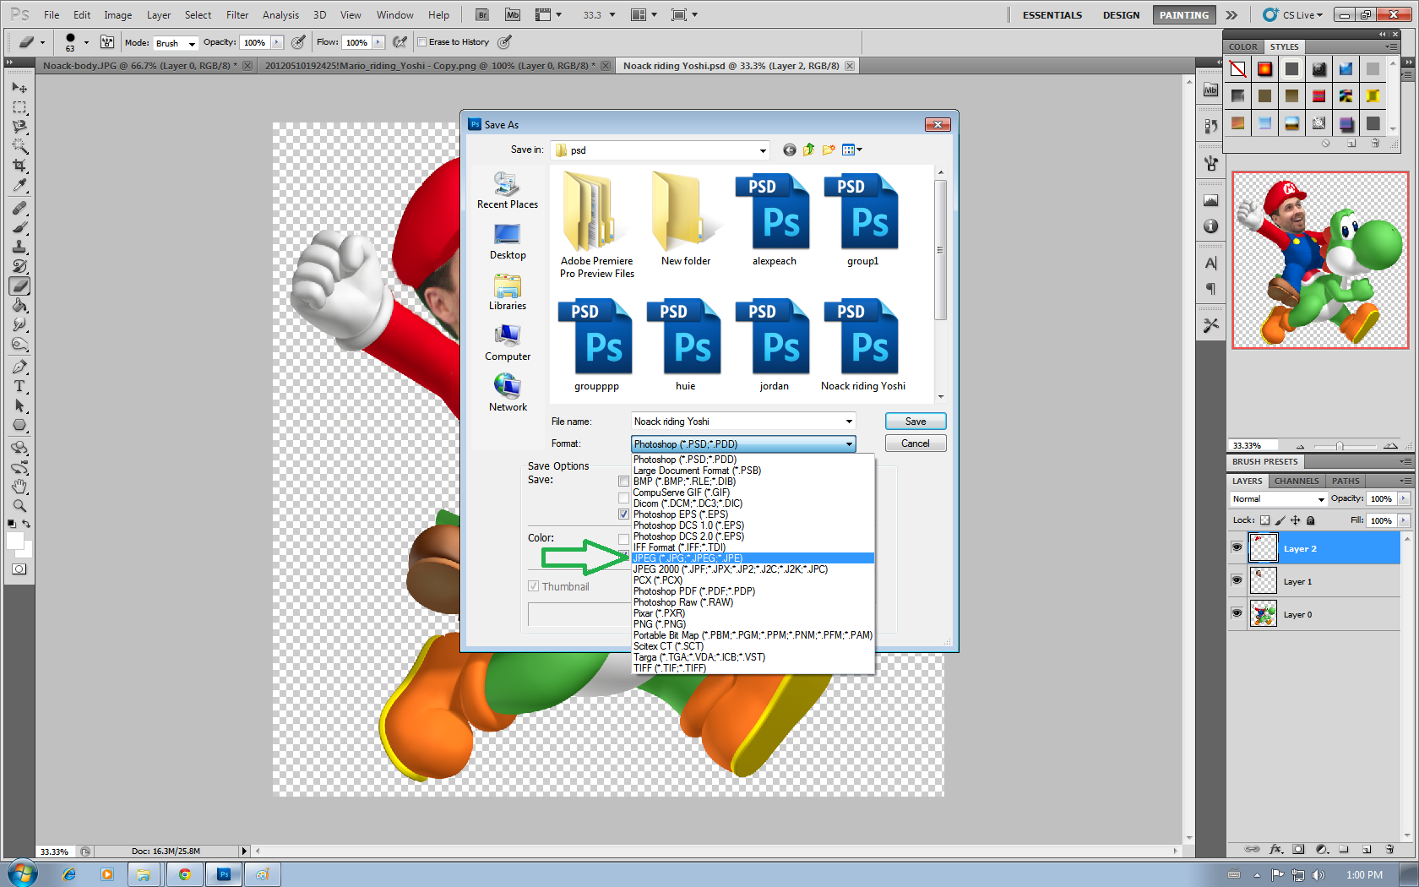Switch to Design workspace
Screen dimensions: 1419x887
coord(1121,15)
